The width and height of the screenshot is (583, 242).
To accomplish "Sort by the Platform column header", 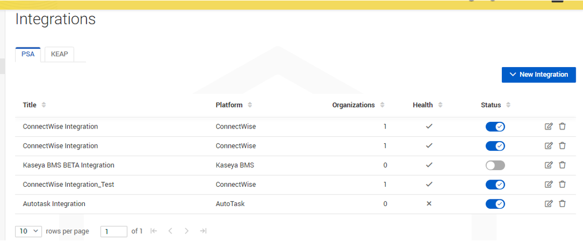I will [250, 105].
